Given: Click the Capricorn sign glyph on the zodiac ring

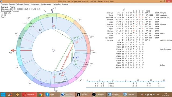Looking at the screenshot, I should click(x=59, y=85).
